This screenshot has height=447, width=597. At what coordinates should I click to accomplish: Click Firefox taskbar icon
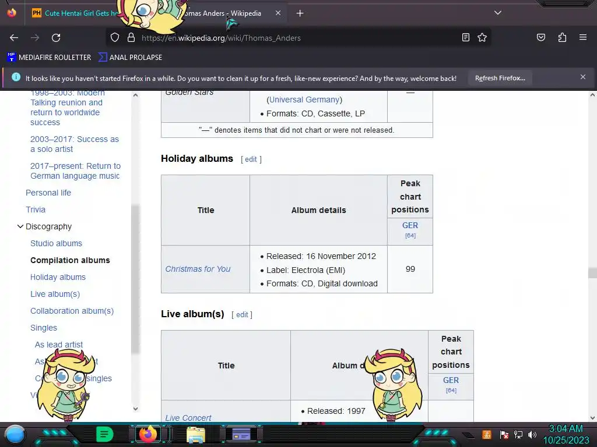click(148, 434)
